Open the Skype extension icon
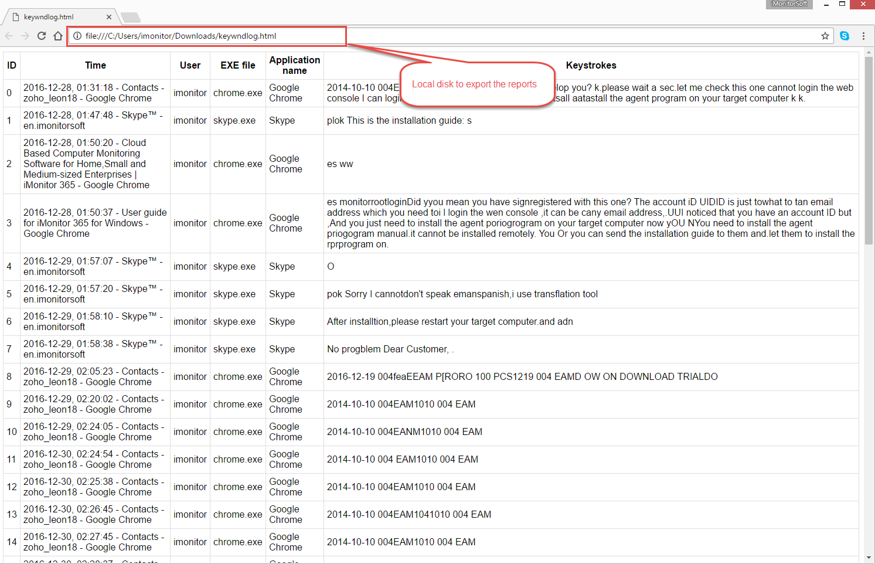The height and width of the screenshot is (564, 875). click(x=845, y=36)
